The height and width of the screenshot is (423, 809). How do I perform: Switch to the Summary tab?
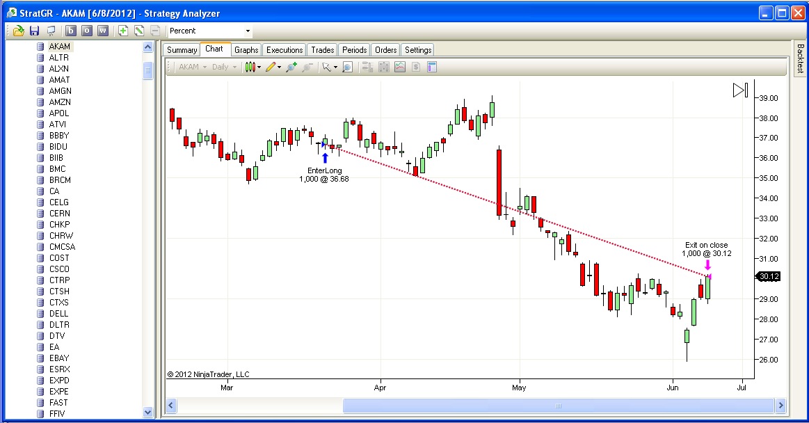tap(182, 50)
